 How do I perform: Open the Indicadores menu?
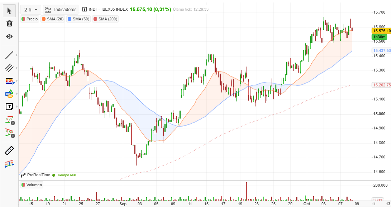(61, 10)
